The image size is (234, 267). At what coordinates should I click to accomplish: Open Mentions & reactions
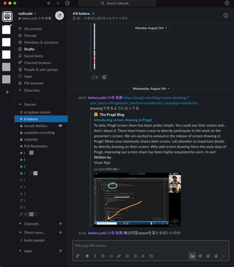tap(41, 43)
